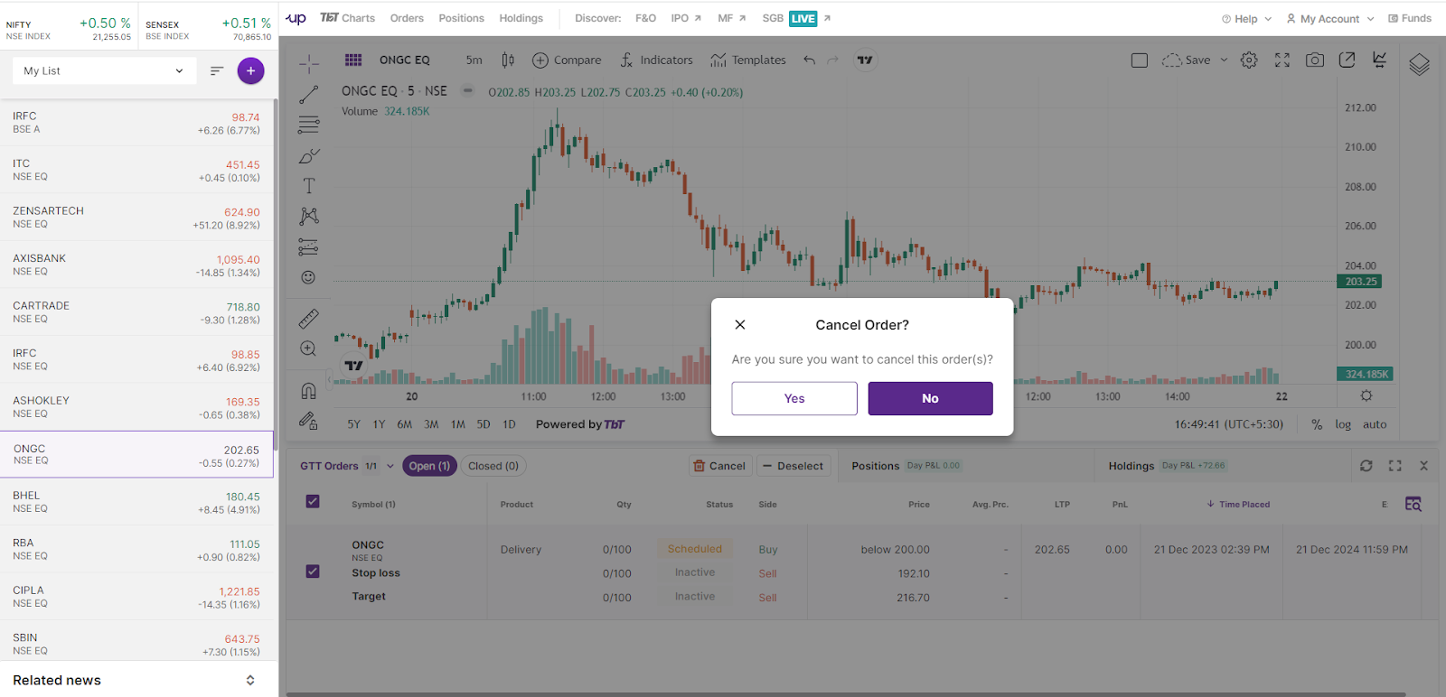The height and width of the screenshot is (697, 1446).
Task: Click the purple add-symbol plus button
Action: (250, 70)
